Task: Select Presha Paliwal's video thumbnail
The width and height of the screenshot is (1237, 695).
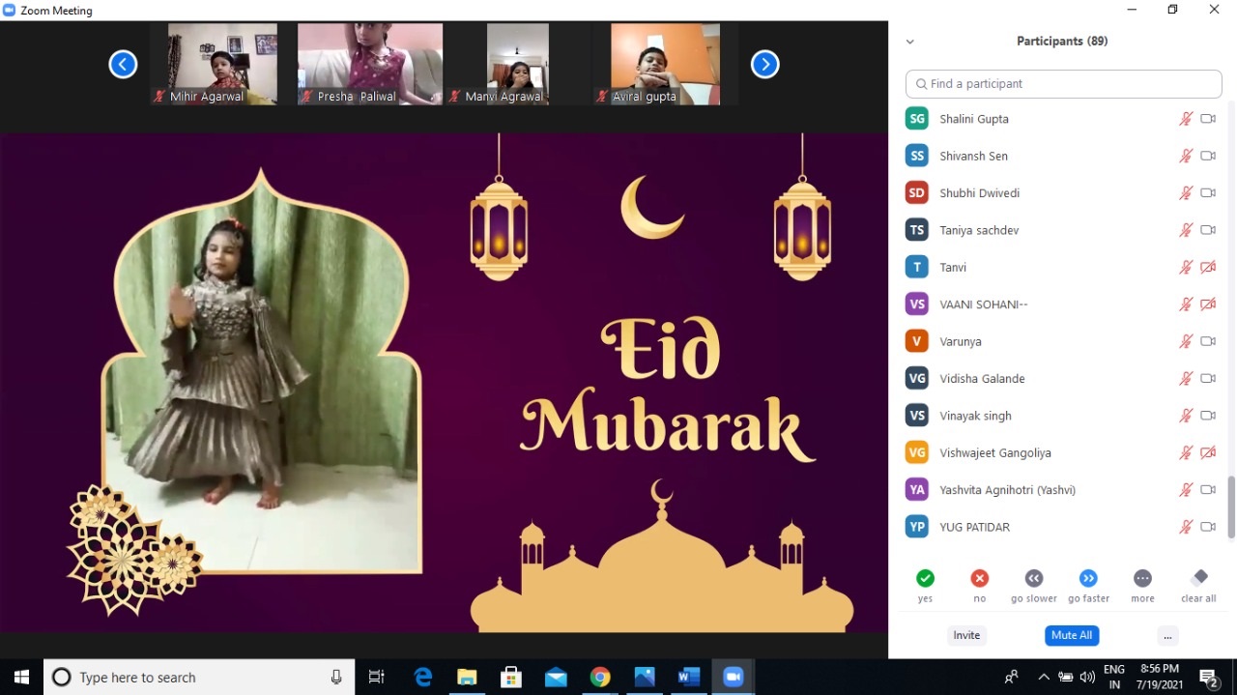Action: 370,64
